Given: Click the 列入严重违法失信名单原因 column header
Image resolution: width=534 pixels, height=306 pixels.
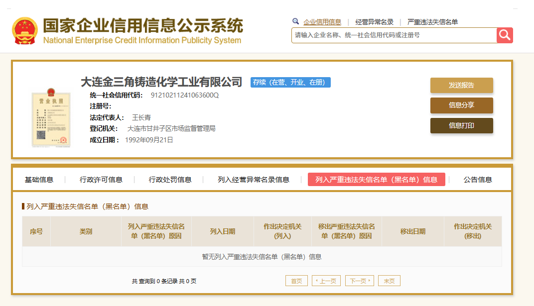Looking at the screenshot, I should click(x=156, y=231).
